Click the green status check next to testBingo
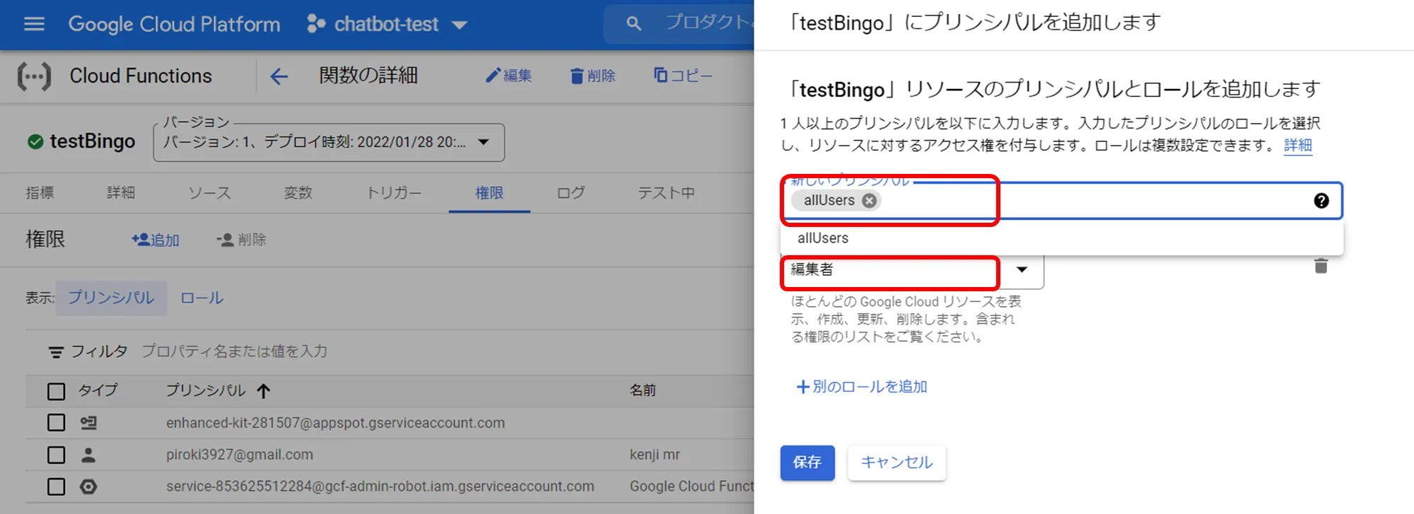 [35, 142]
